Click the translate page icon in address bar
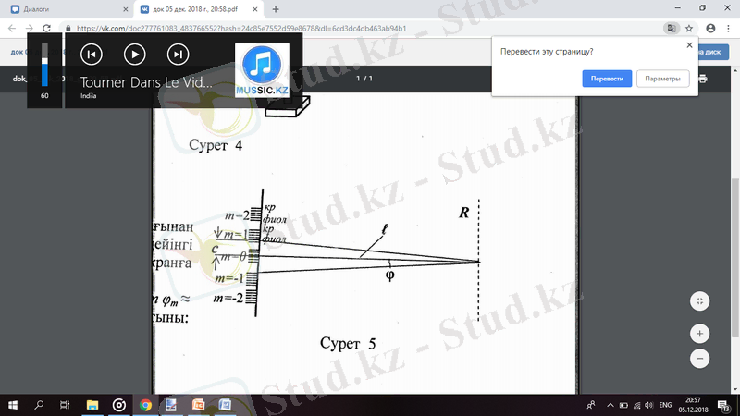Screen dimensions: 740x416 672,29
